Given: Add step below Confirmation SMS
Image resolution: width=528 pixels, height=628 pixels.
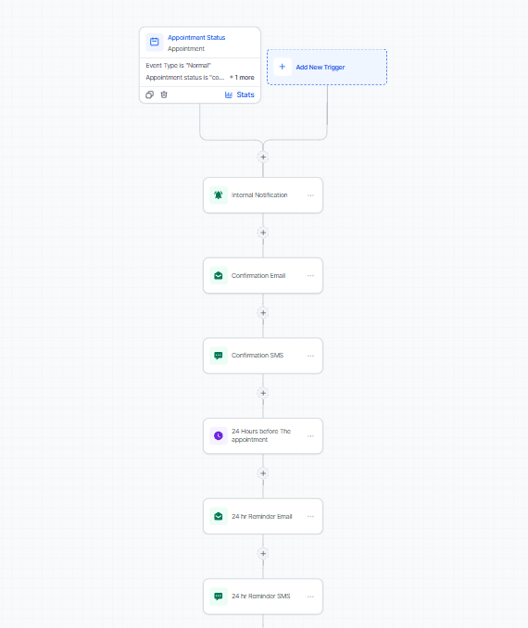Looking at the screenshot, I should point(263,393).
